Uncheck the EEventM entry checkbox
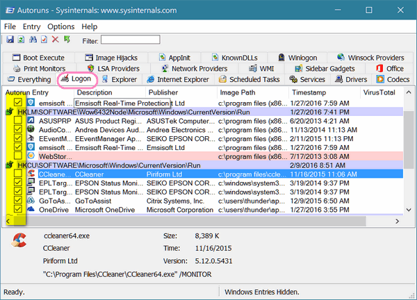Viewport: 417px width, 300px height. (18, 138)
